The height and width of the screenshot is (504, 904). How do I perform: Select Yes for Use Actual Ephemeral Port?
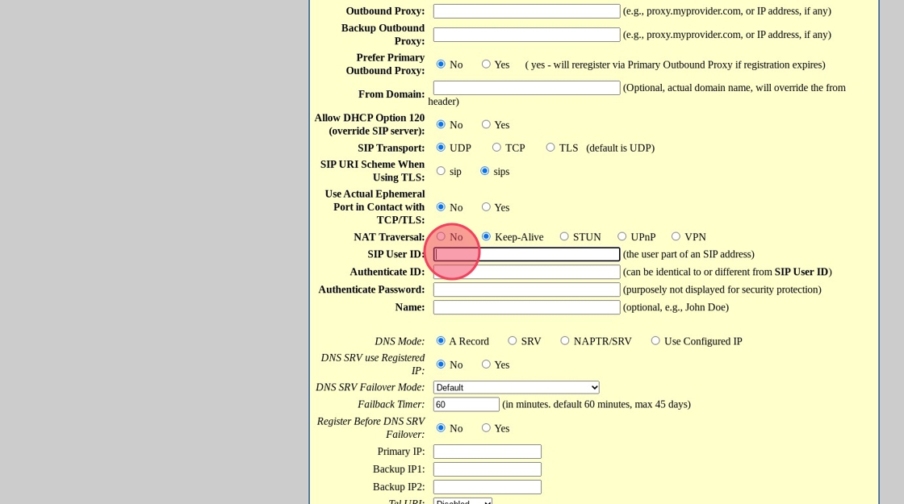(x=486, y=206)
